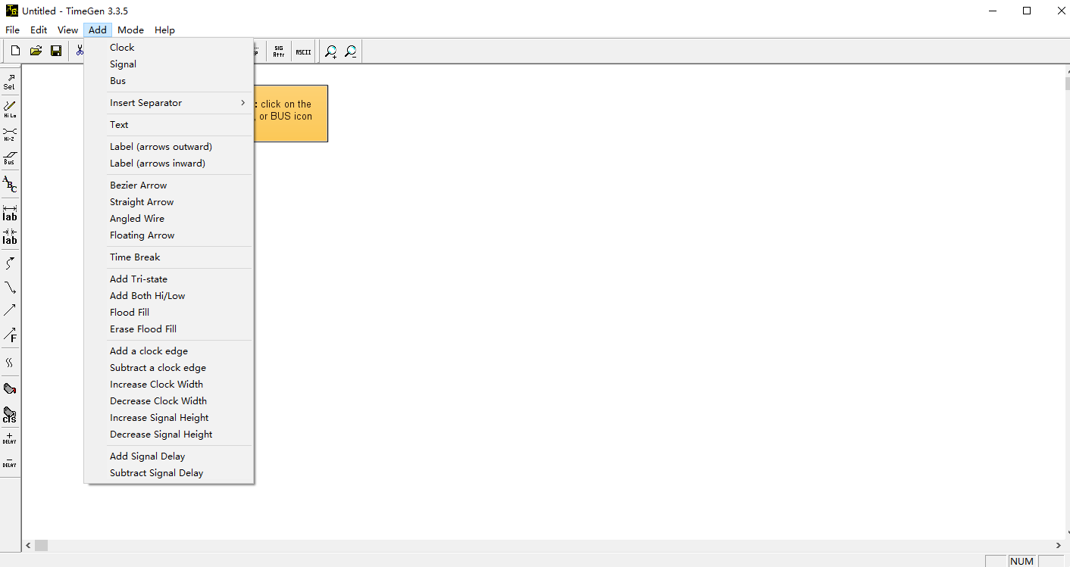Select the Hi Lo pencil tool

pos(10,108)
